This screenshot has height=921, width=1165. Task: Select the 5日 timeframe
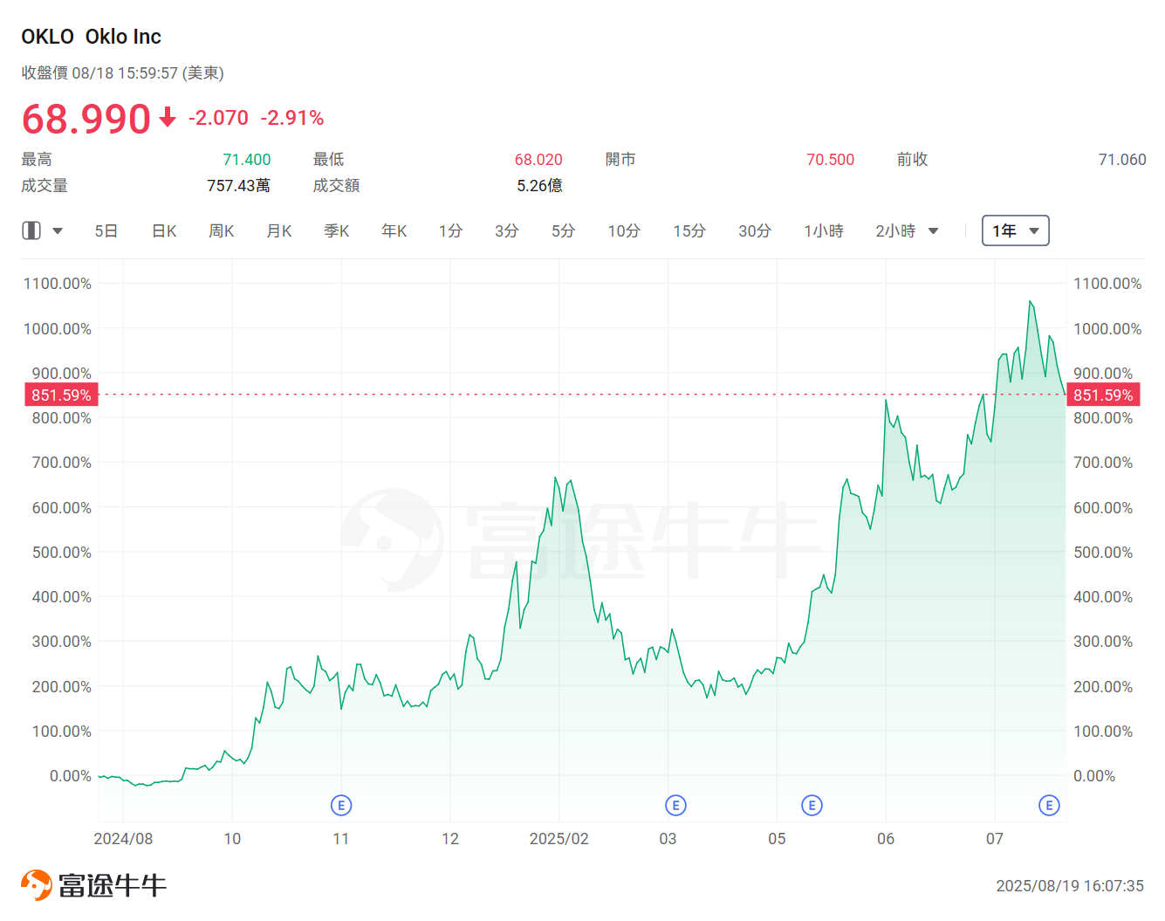coord(106,230)
